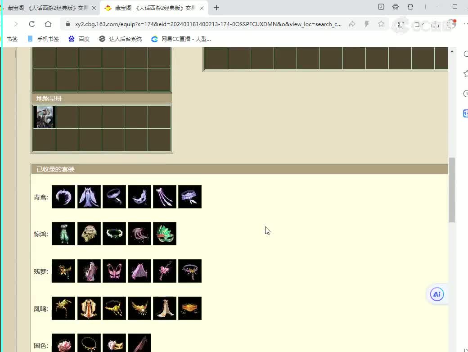Select the 残梦 pink robe item
Screen dimensions: 468x352
(89, 271)
